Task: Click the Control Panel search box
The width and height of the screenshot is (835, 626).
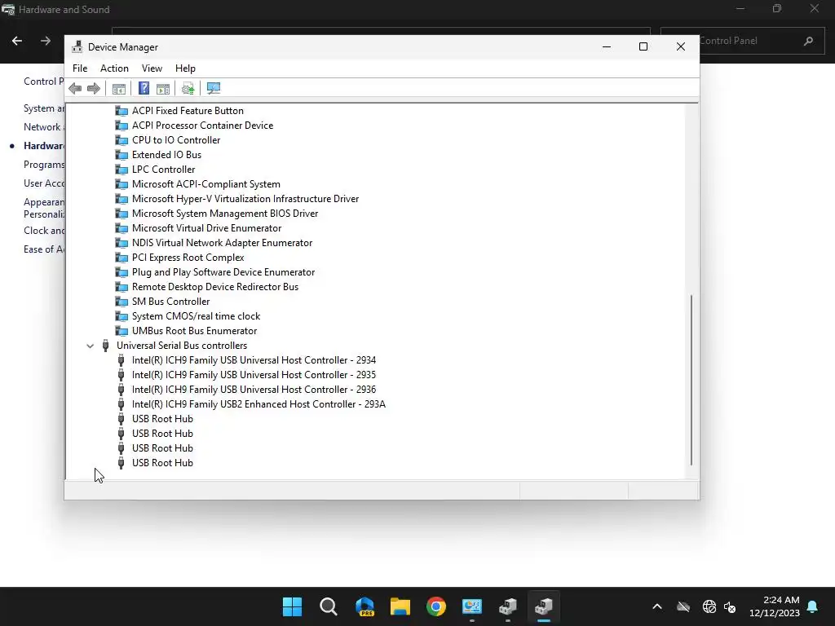Action: point(742,41)
